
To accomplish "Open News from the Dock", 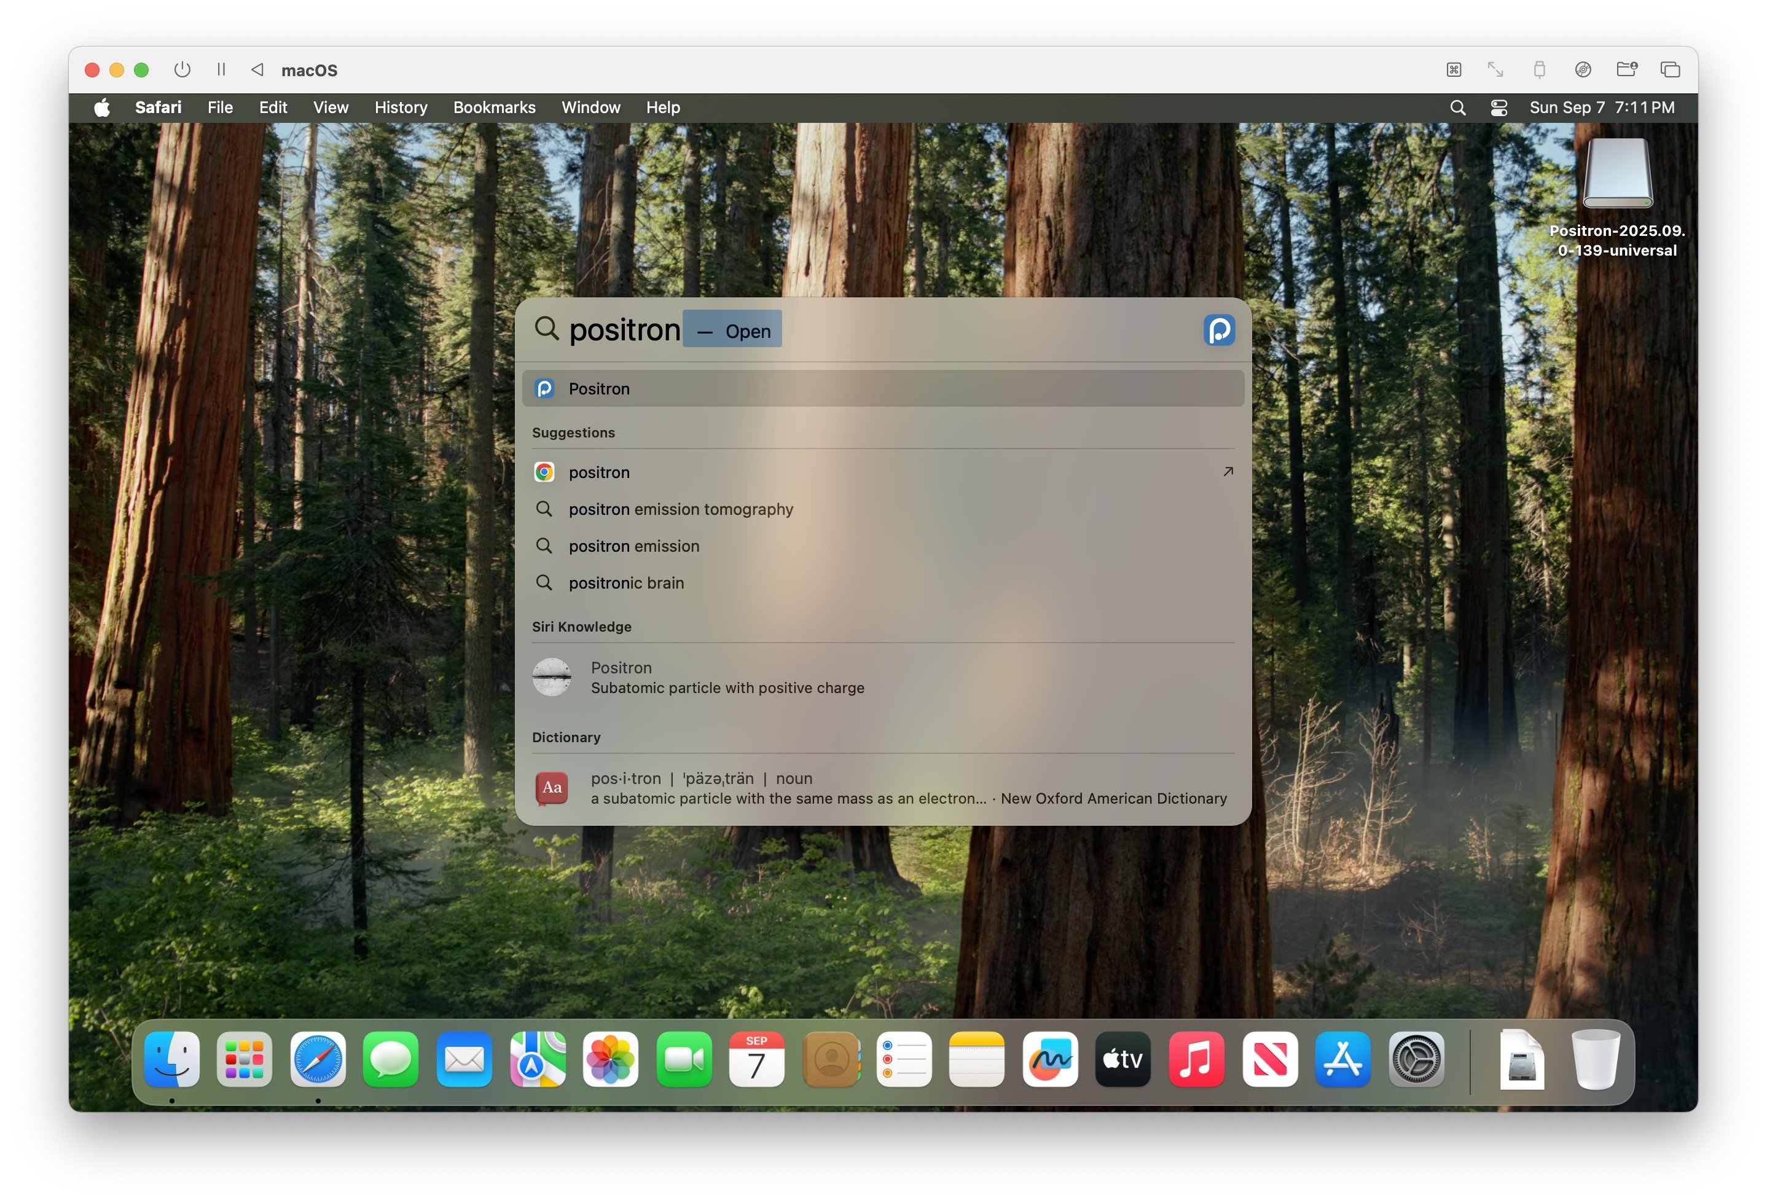I will 1270,1059.
